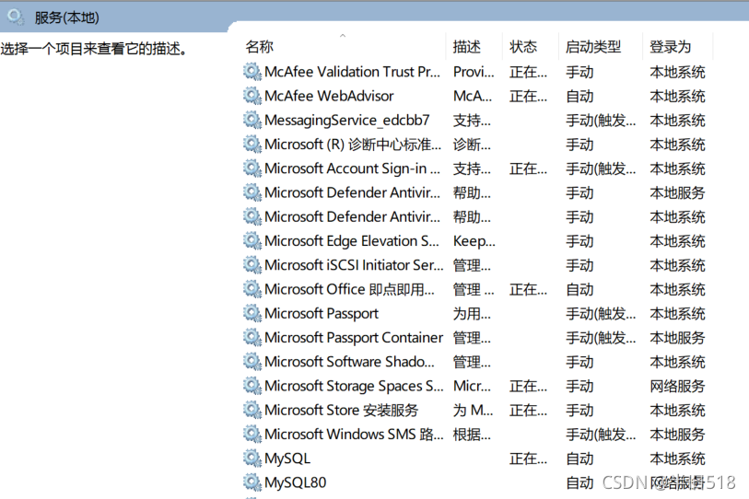Viewport: 749px width, 499px height.
Task: Click Micr... description of Storage Spaces row
Action: pyautogui.click(x=472, y=386)
